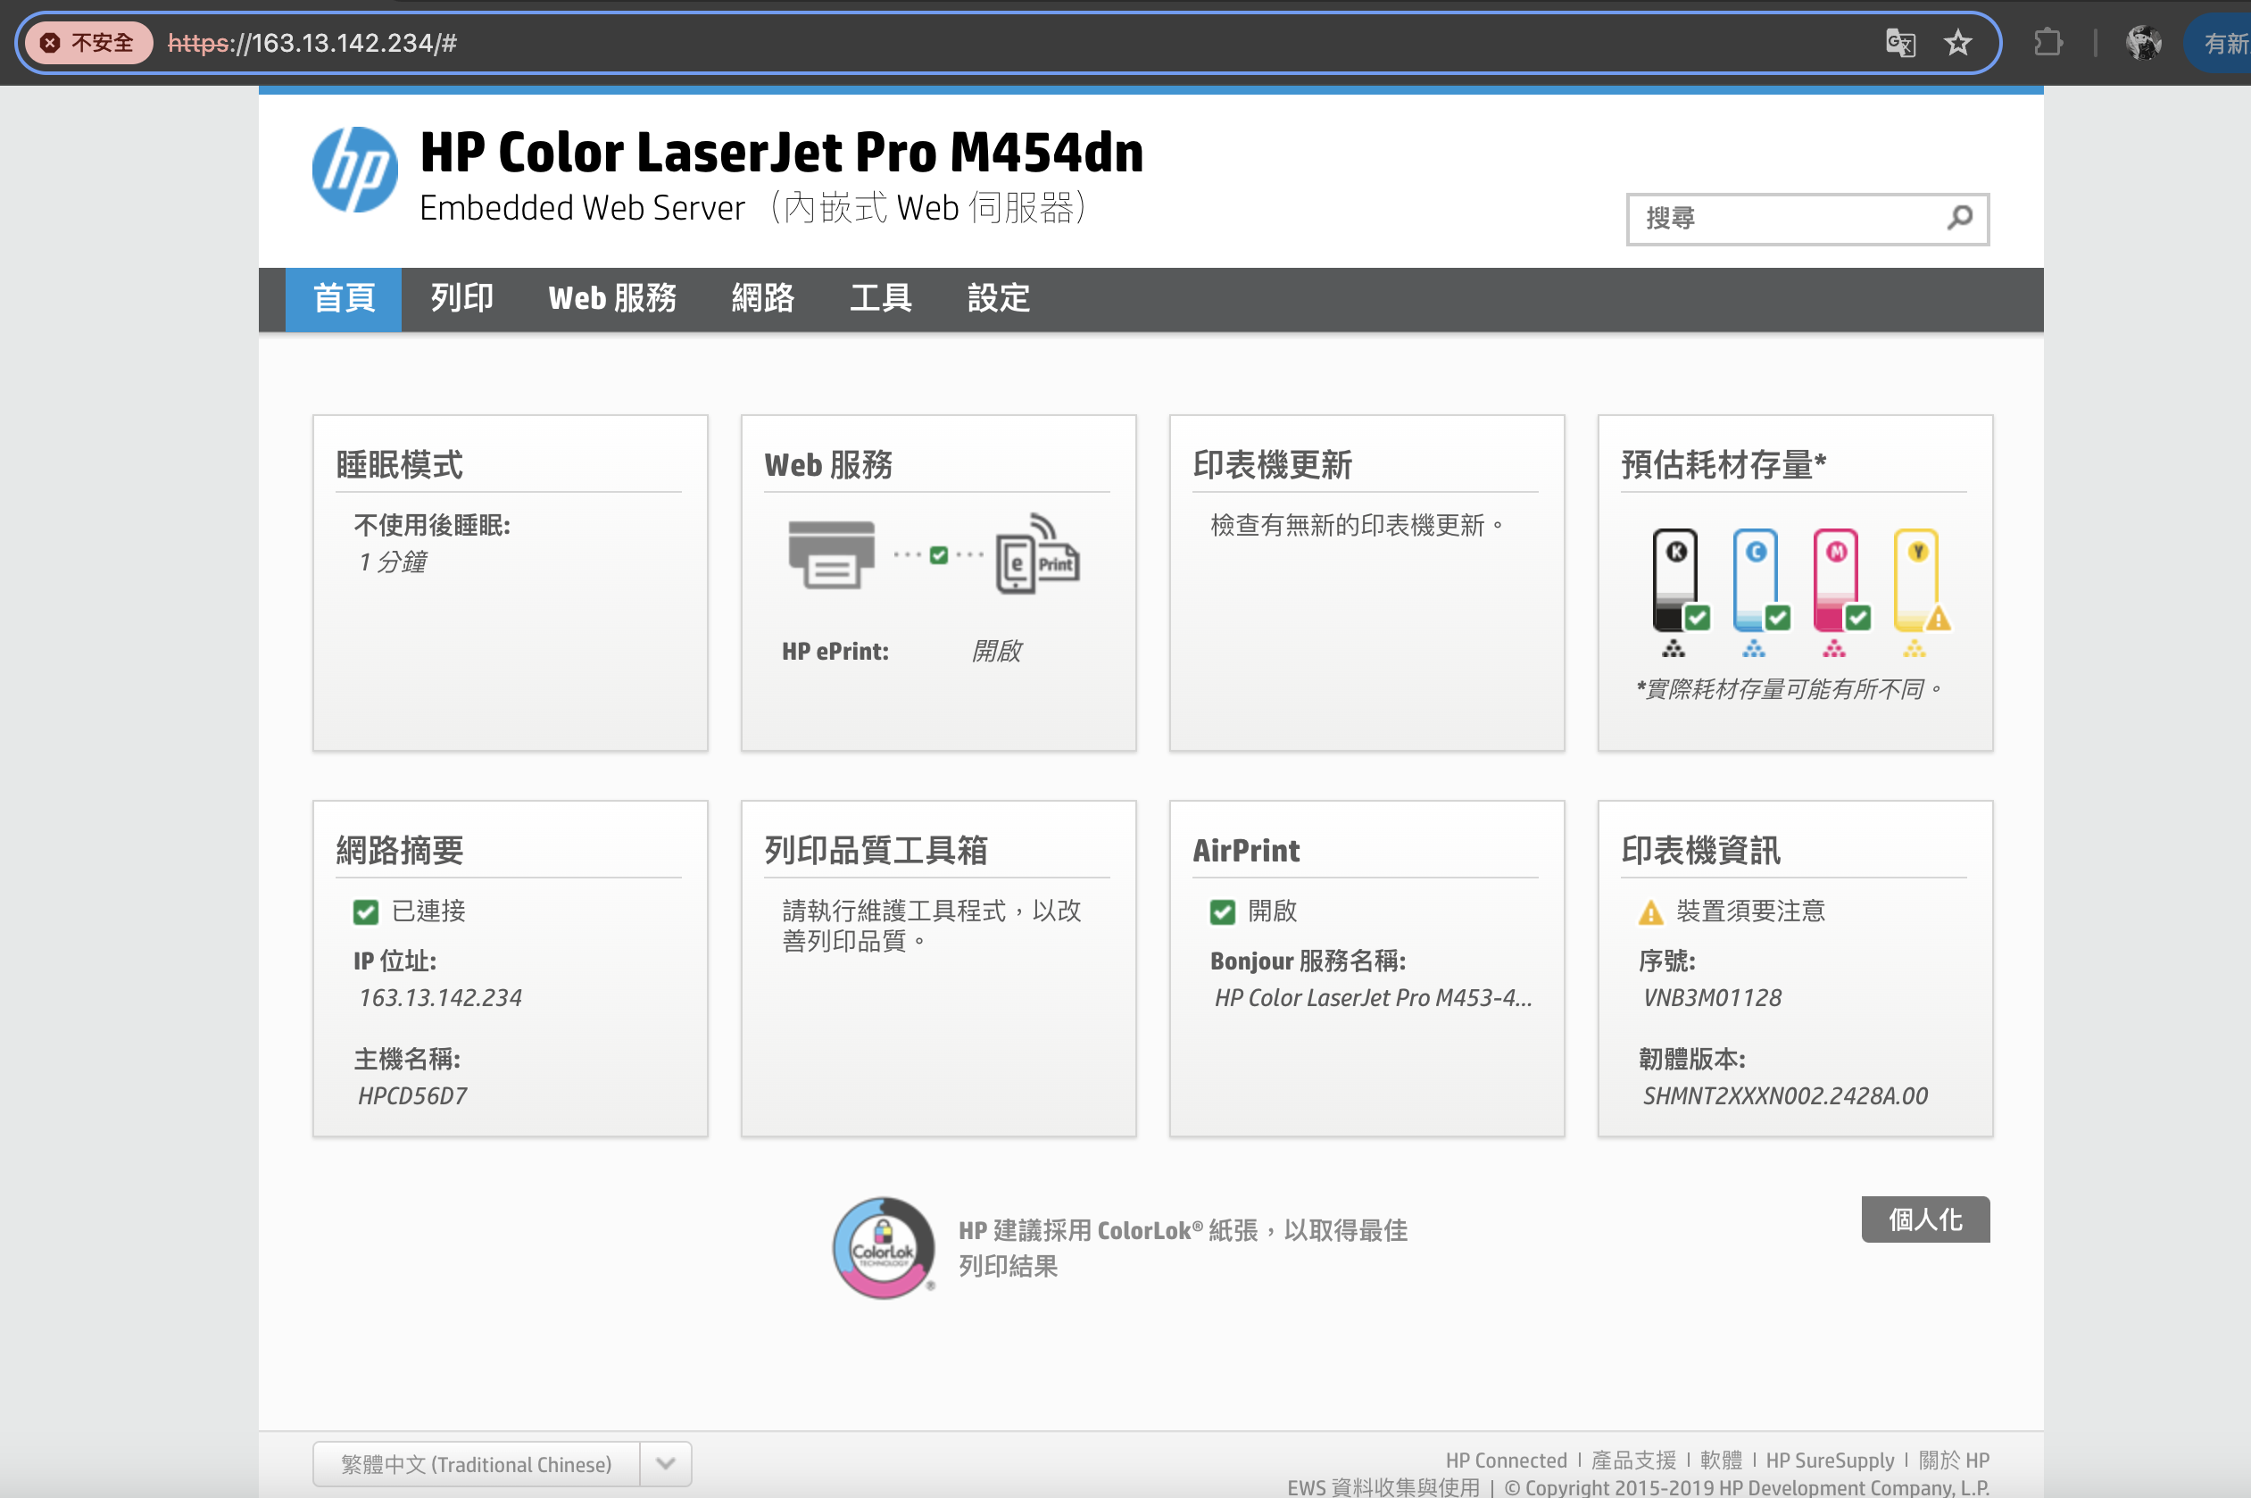Click the 個人化 button
Screen dimensions: 2251x1498
1925,1219
